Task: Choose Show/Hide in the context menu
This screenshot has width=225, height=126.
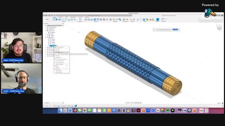Action: pos(62,69)
